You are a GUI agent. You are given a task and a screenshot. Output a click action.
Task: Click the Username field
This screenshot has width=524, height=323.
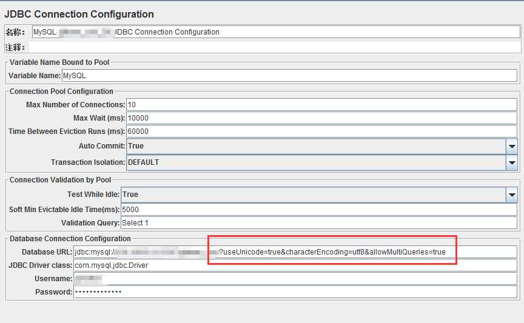tap(295, 279)
